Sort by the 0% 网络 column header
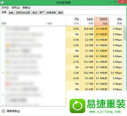Image resolution: width=127 pixels, height=116 pixels. coord(116,22)
